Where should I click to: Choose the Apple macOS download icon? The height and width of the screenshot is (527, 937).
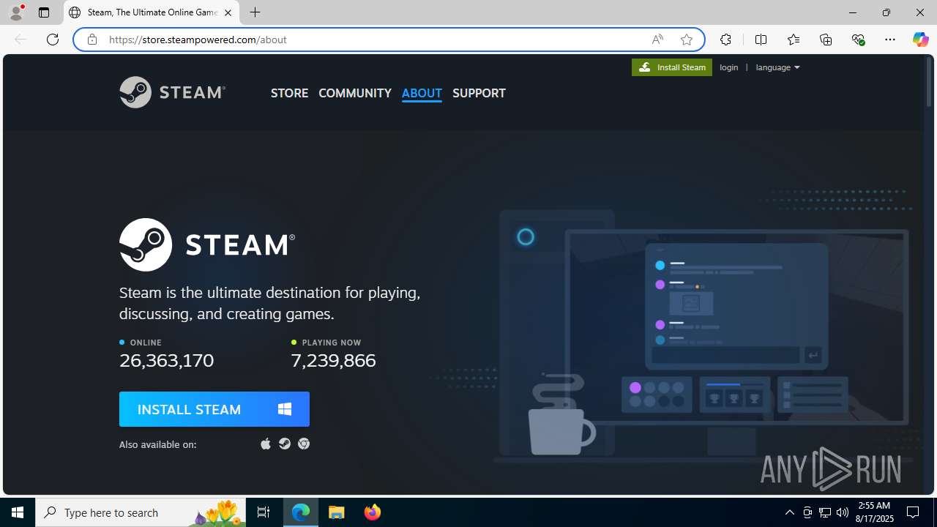click(266, 444)
